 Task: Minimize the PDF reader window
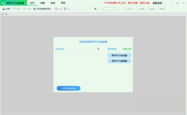(172, 3)
